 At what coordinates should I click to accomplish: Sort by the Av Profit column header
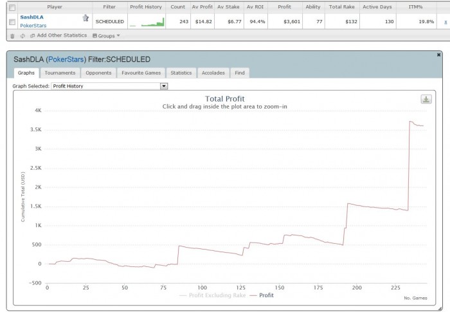[202, 7]
